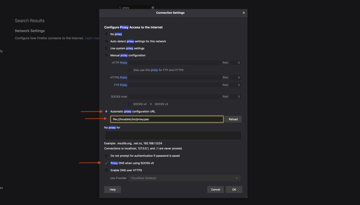The image size is (360, 205).
Task: Confirm settings with the OK button
Action: coord(234,190)
